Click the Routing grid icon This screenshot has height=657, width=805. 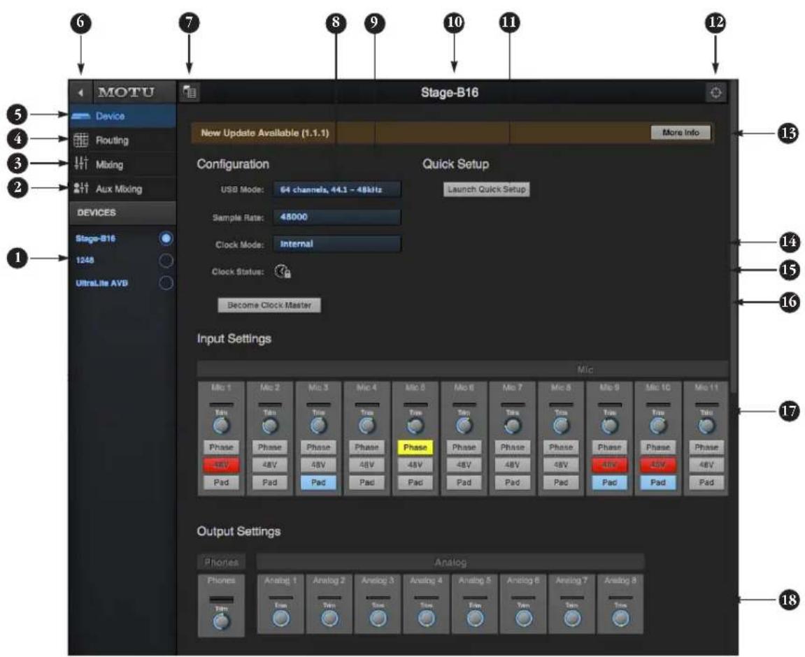[80, 140]
